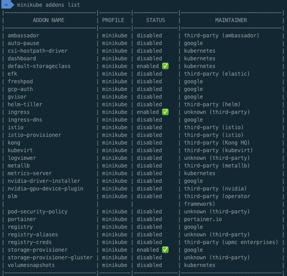Click the registry-aliases addon name
The image size is (287, 276).
pos(33,235)
